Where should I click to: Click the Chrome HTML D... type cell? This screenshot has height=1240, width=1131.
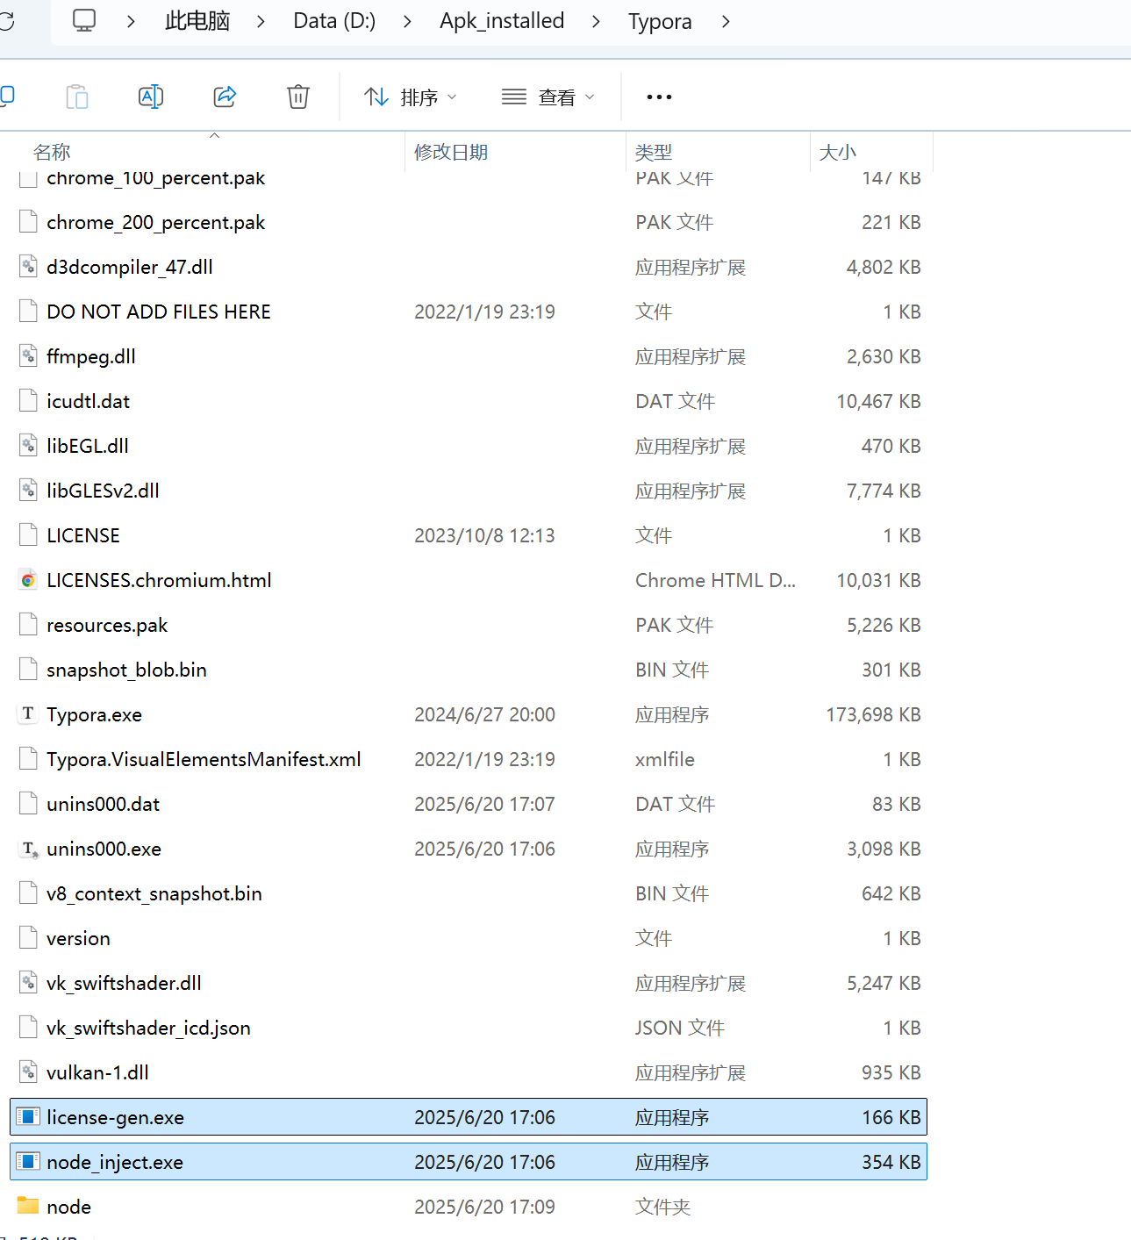[x=715, y=580]
